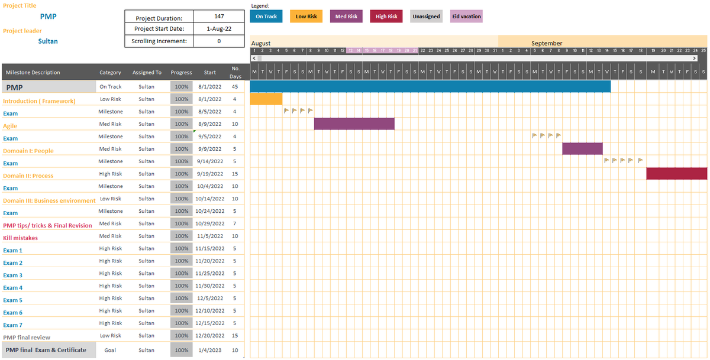Select the Exam 5 milestone cell
710x360 pixels.
(49, 299)
